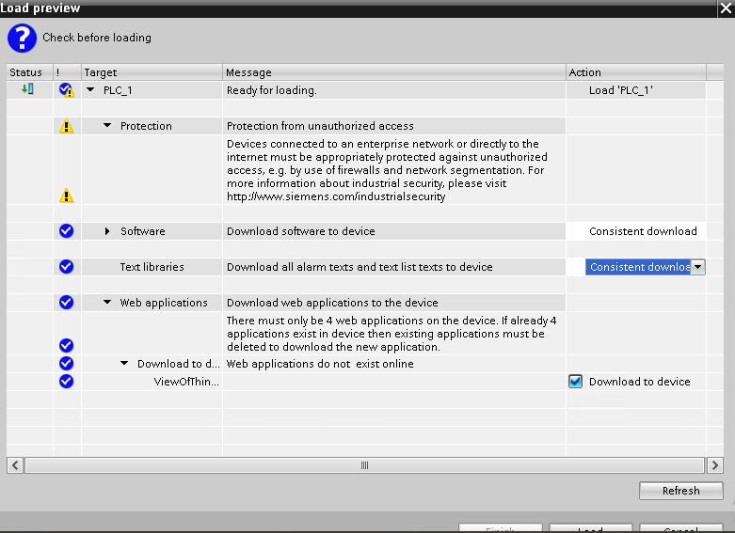Image resolution: width=735 pixels, height=533 pixels.
Task: Click 'Protection from unauthorized access' message
Action: (320, 126)
